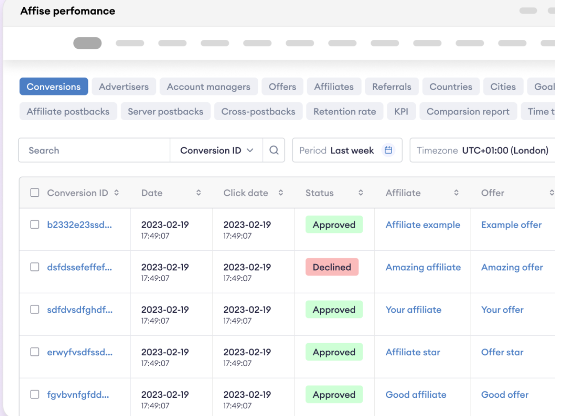The height and width of the screenshot is (416, 561).
Task: Open the Amazing affiliate link
Action: 423,267
